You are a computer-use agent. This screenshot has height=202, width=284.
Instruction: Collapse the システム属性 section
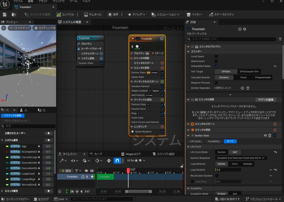pos(2,140)
